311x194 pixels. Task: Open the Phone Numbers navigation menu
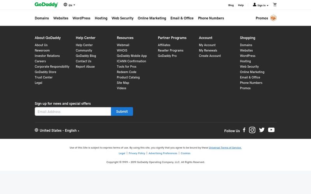click(x=211, y=18)
